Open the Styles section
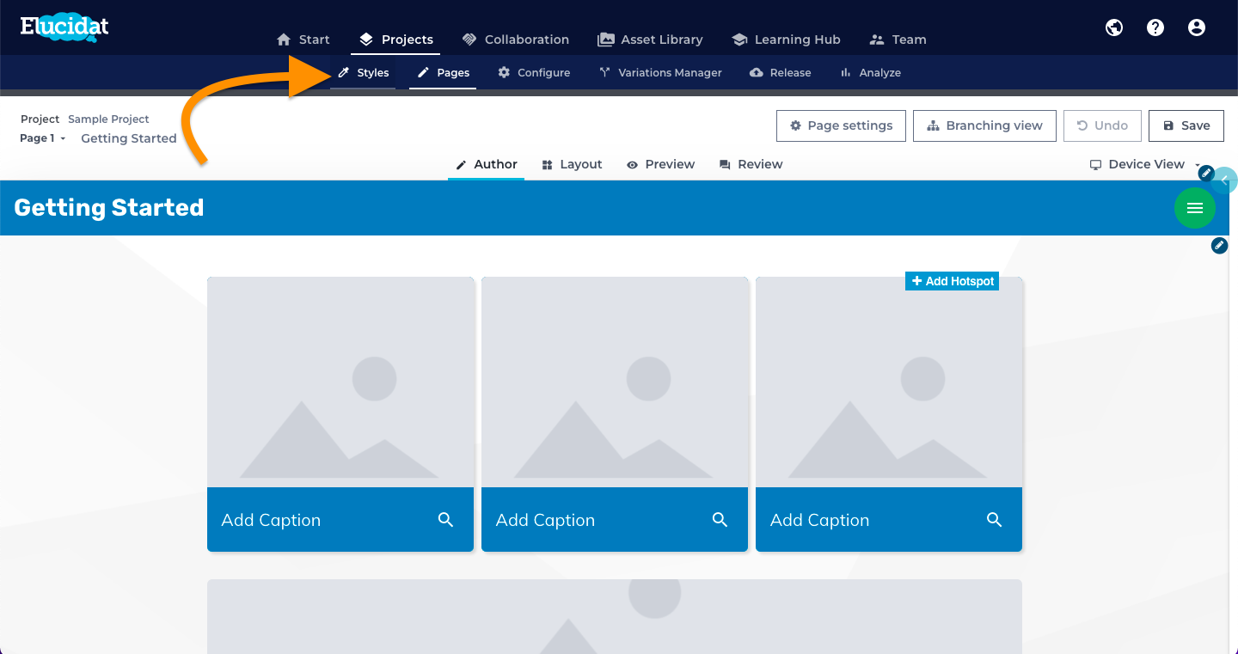 363,73
